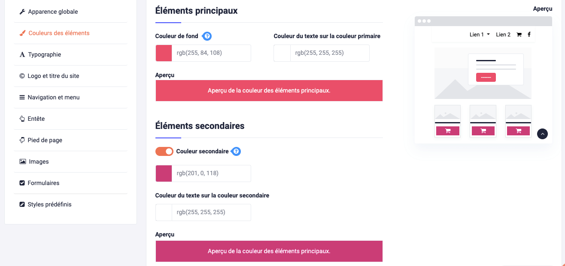The width and height of the screenshot is (565, 266).
Task: Click the Facebook icon in the preview
Action: pyautogui.click(x=529, y=34)
